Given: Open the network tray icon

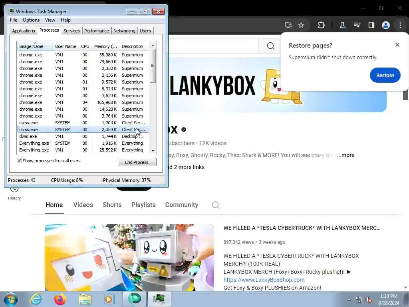Looking at the screenshot, I should point(359,300).
